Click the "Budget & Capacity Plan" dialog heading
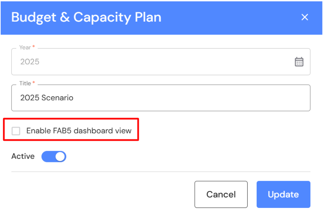 point(86,17)
